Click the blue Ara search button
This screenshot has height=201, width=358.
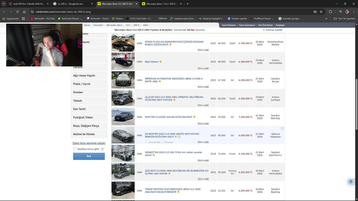[x=89, y=156]
